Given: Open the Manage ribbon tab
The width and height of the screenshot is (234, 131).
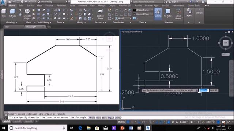Looking at the screenshot, I should (102, 5).
